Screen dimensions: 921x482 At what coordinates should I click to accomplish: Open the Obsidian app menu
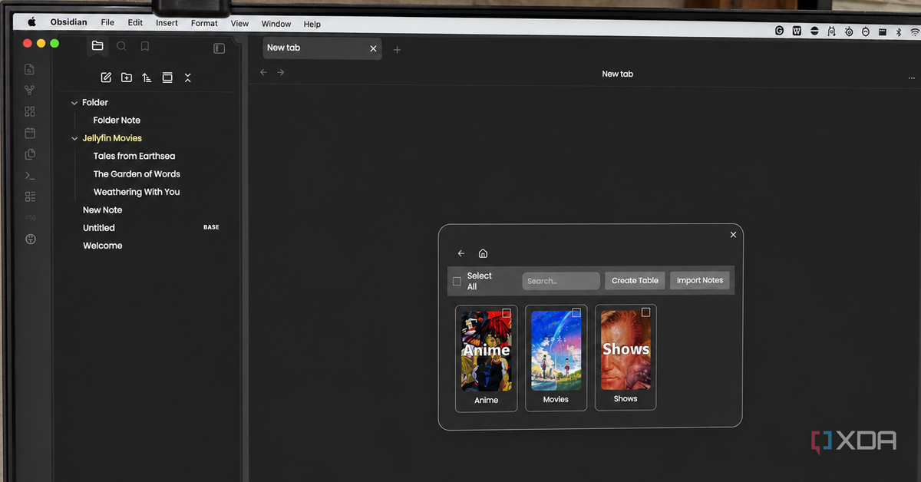point(69,22)
